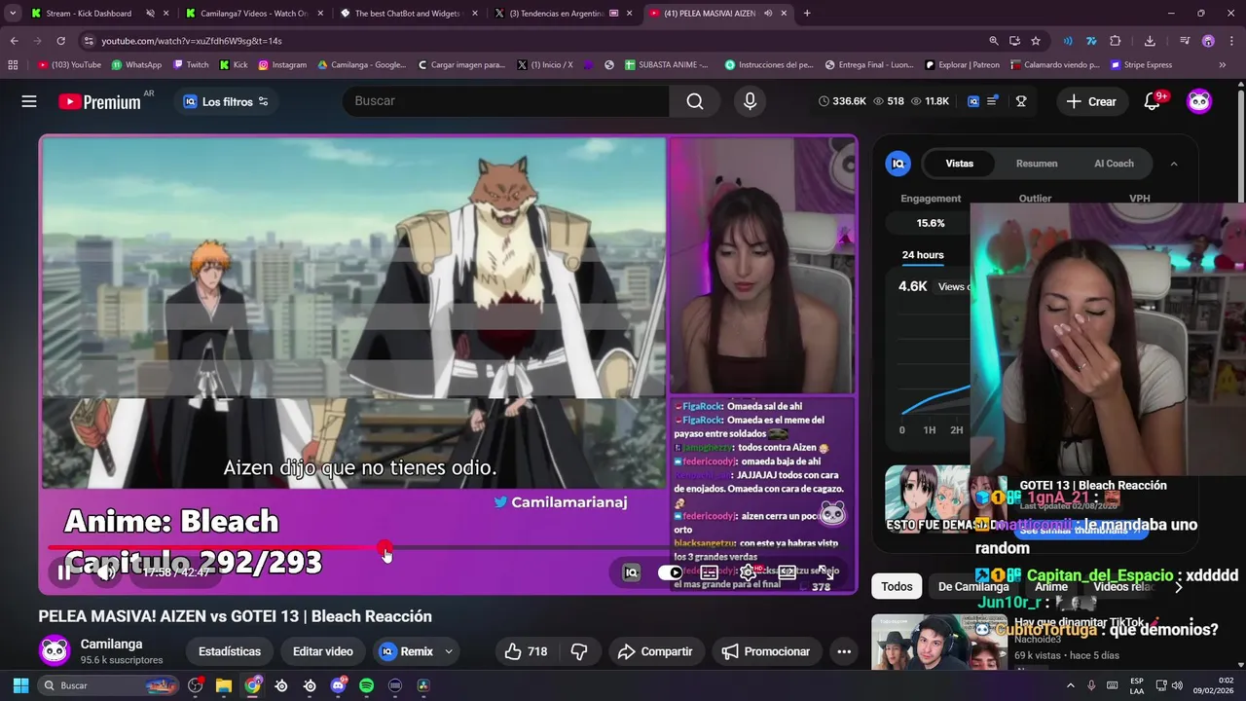Open File Explorer from taskbar
The image size is (1246, 701).
[224, 685]
